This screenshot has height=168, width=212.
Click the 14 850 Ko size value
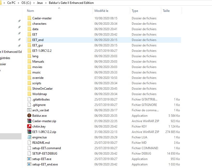173,154
